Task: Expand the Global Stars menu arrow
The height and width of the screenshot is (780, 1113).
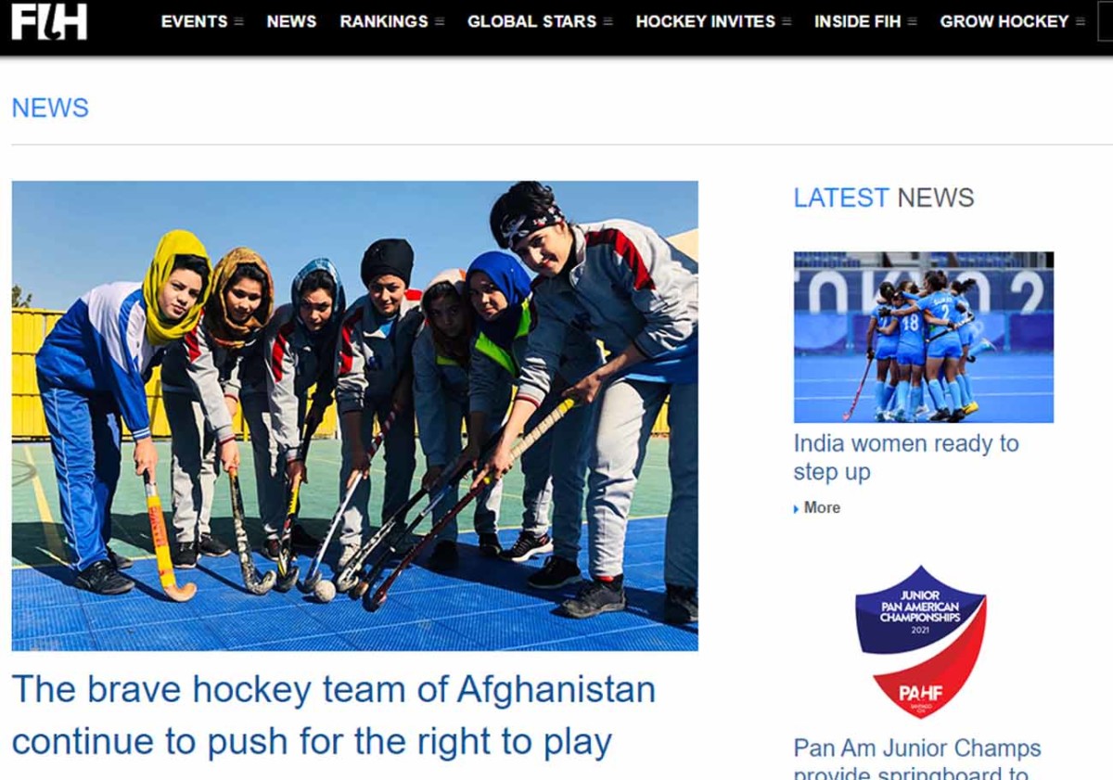Action: click(608, 21)
